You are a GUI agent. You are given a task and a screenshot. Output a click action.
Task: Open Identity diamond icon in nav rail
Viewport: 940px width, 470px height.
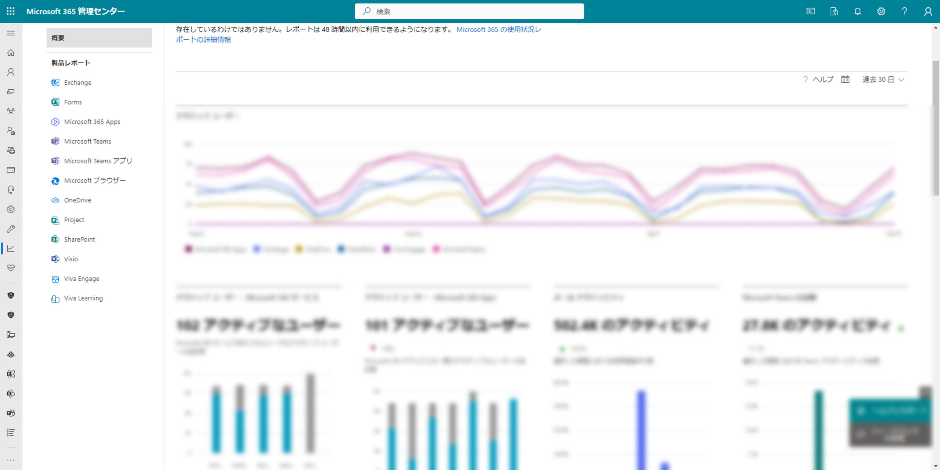click(11, 354)
